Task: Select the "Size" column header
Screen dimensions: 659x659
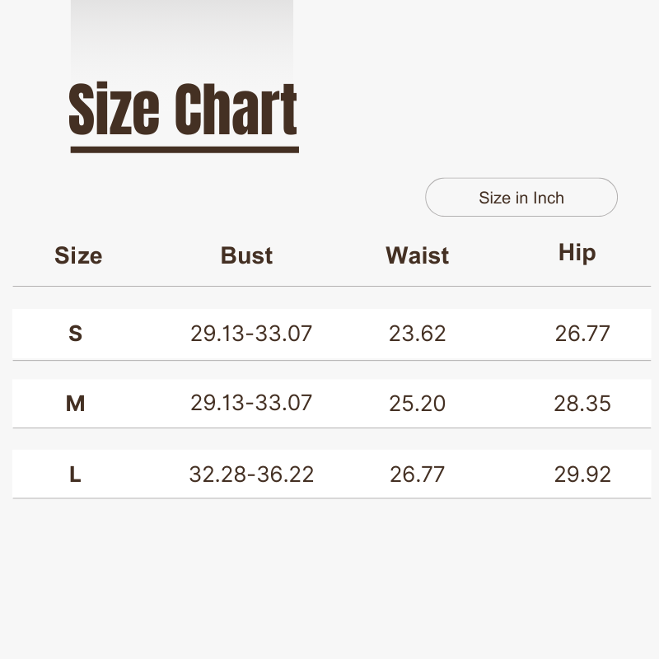Action: coord(78,255)
